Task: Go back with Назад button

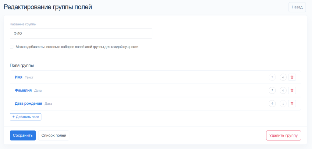Action: (x=297, y=7)
